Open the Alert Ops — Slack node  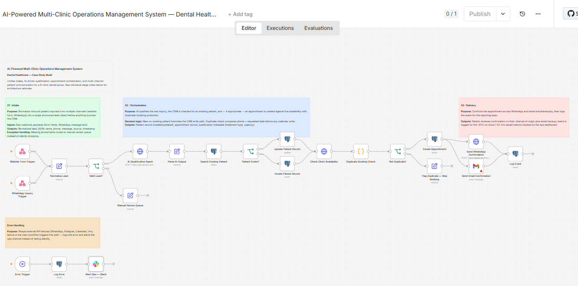[96, 264]
